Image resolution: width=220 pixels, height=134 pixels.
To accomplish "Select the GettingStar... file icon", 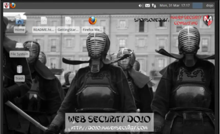I will click(68, 21).
